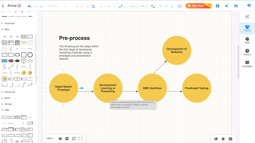The width and height of the screenshot is (255, 143).
Task: Open the History panel
Action: (x=247, y=52)
